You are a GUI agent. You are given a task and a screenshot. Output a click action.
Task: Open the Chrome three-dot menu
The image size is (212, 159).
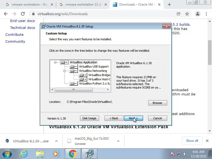click(206, 14)
